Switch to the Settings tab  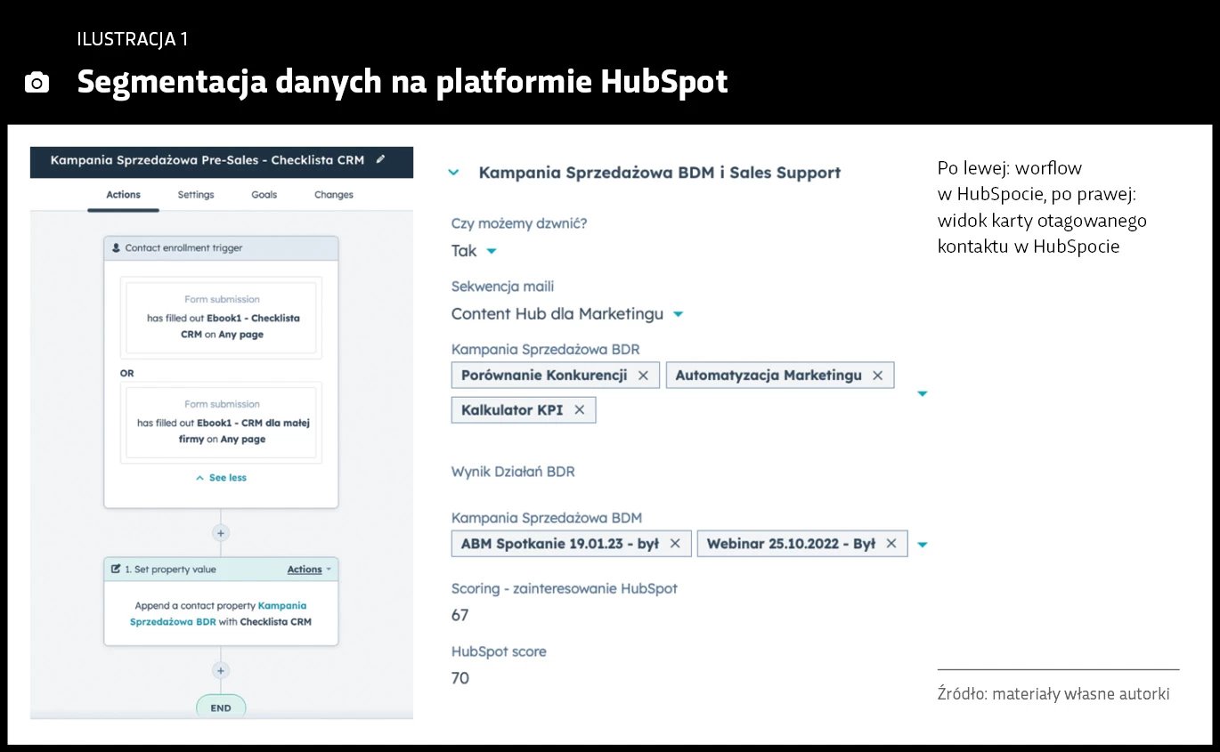[196, 195]
